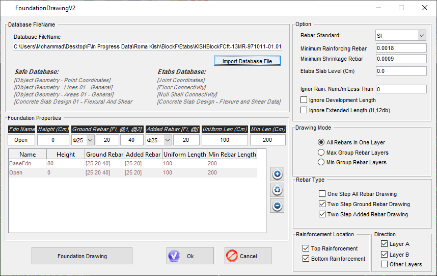Viewport: 437px width, 276px height.
Task: Click the Height column header
Action: click(66, 154)
